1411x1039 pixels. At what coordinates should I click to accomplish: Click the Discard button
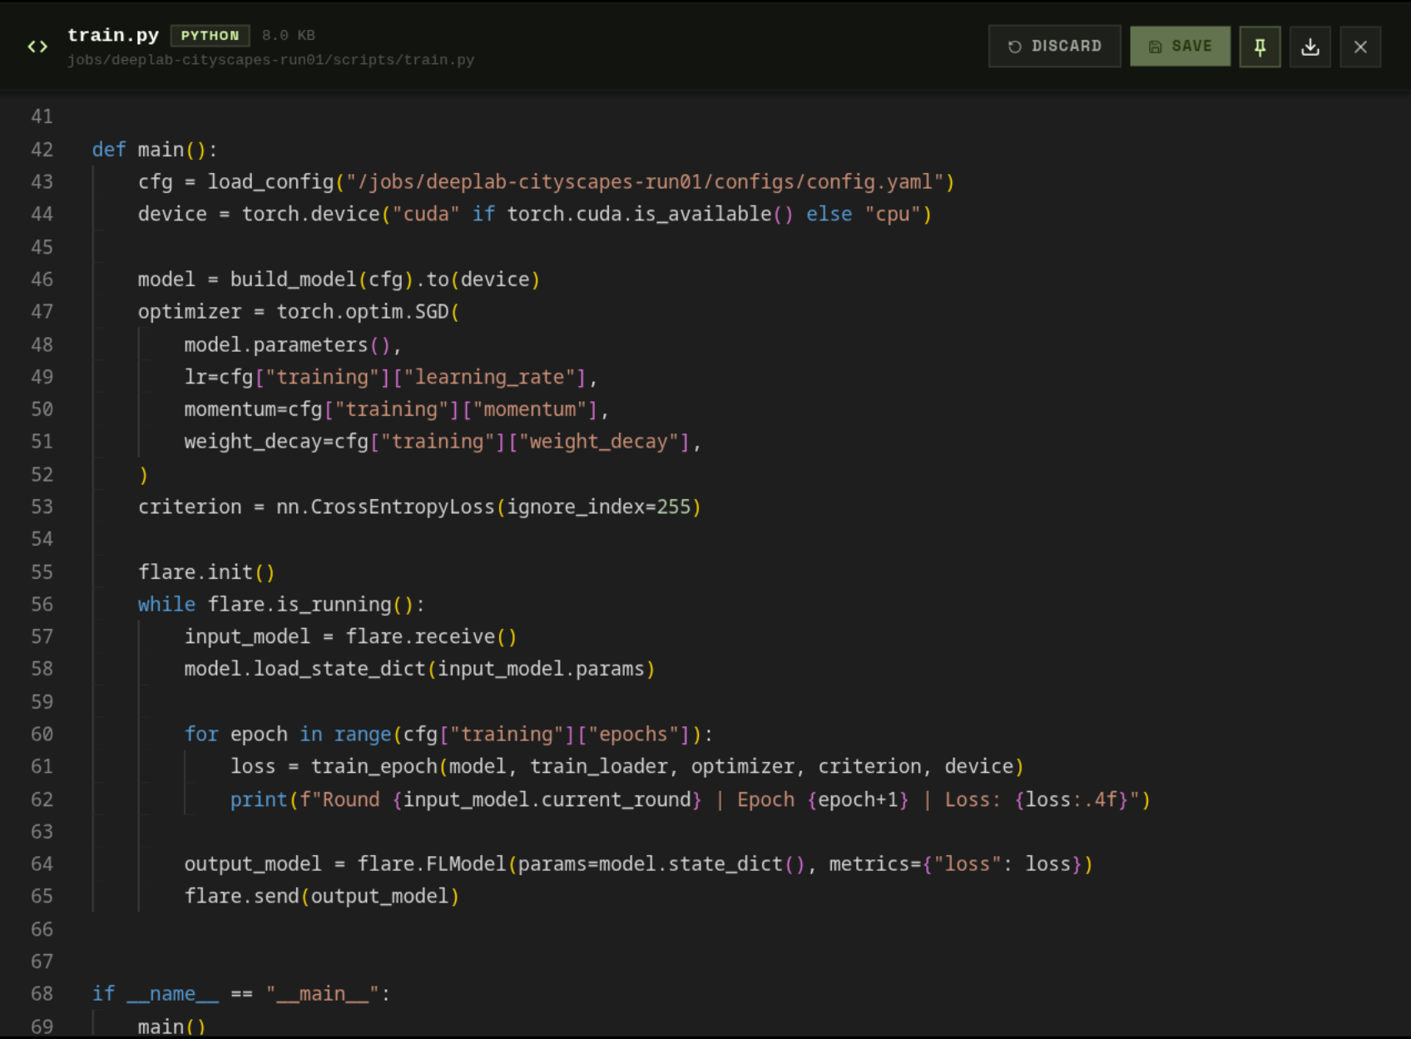(x=1054, y=47)
